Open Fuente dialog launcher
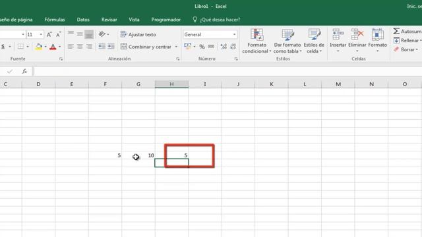Viewport: 422px width, 237px height. pos(61,59)
